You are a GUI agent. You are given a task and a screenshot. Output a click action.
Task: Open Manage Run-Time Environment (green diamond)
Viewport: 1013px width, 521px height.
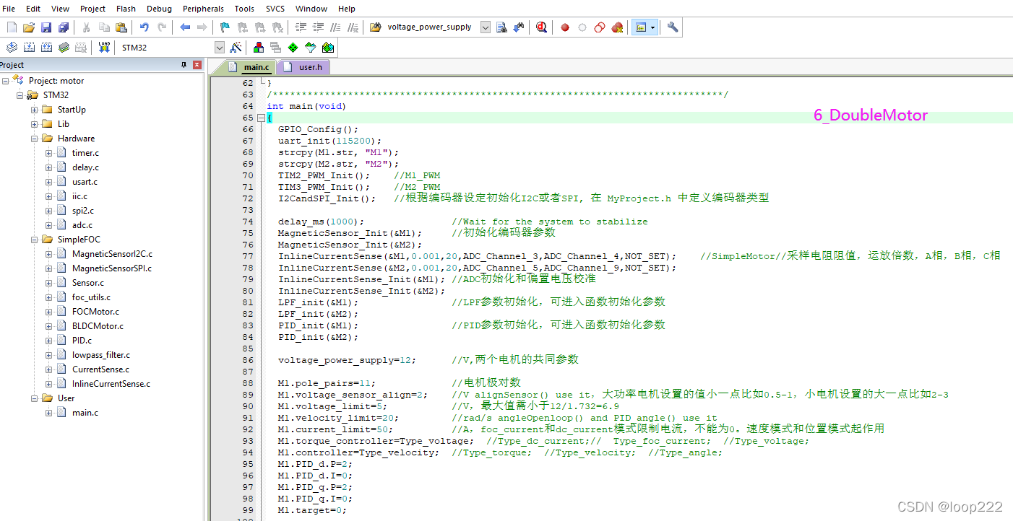[293, 48]
